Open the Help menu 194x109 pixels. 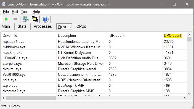click(36, 12)
